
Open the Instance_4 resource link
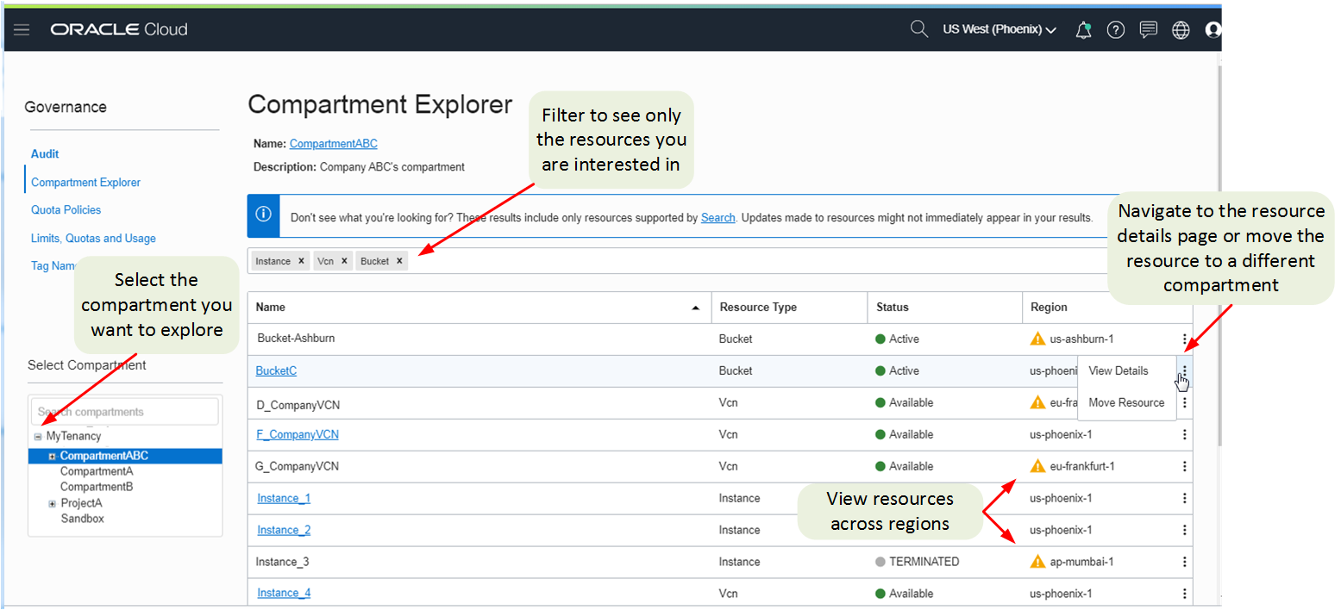click(284, 594)
